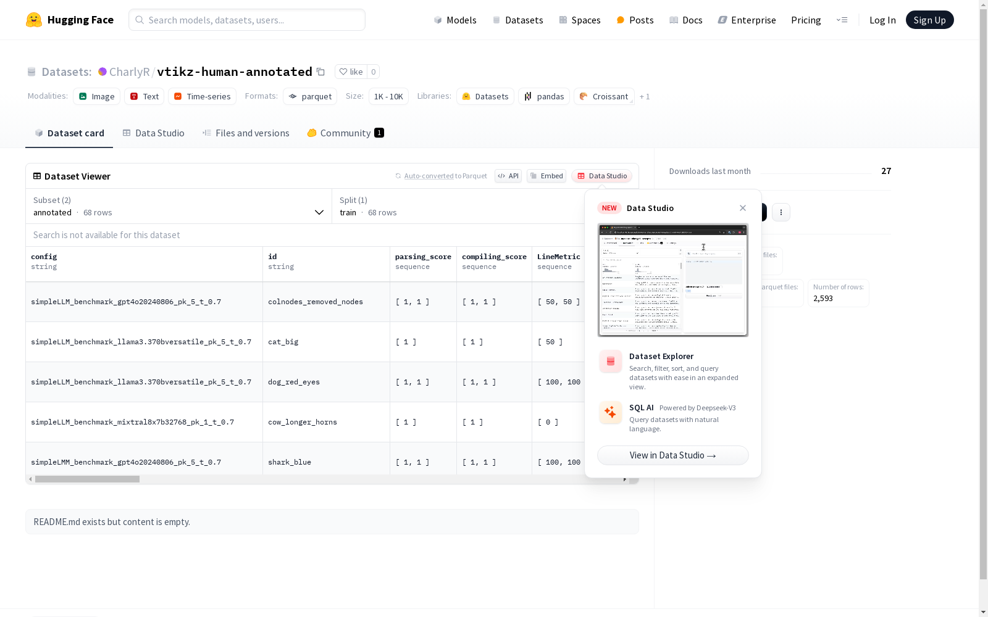Image resolution: width=988 pixels, height=617 pixels.
Task: Click the table scroll right arrow
Action: pyautogui.click(x=625, y=479)
